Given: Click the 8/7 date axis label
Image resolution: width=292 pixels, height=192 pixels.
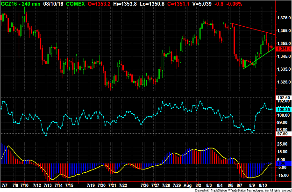Looking at the screenshot, I should coord(240,186).
